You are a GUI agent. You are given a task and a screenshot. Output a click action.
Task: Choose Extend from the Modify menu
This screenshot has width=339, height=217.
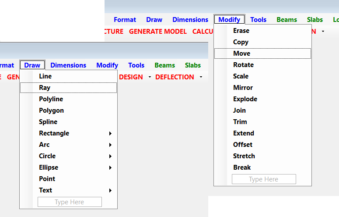point(262,133)
